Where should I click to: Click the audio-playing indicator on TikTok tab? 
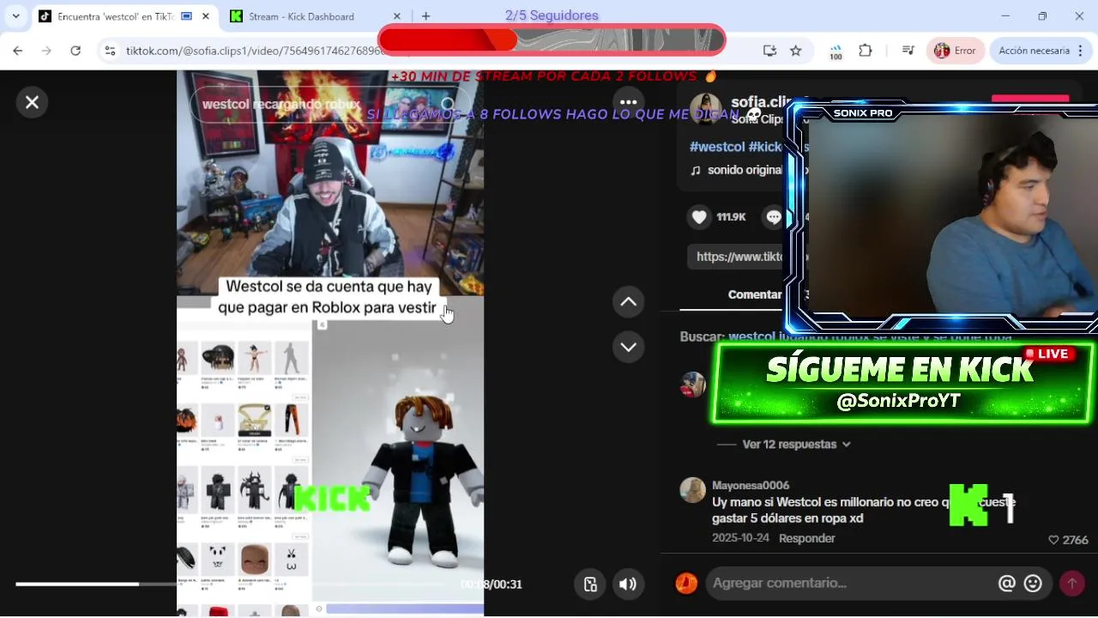click(x=185, y=16)
